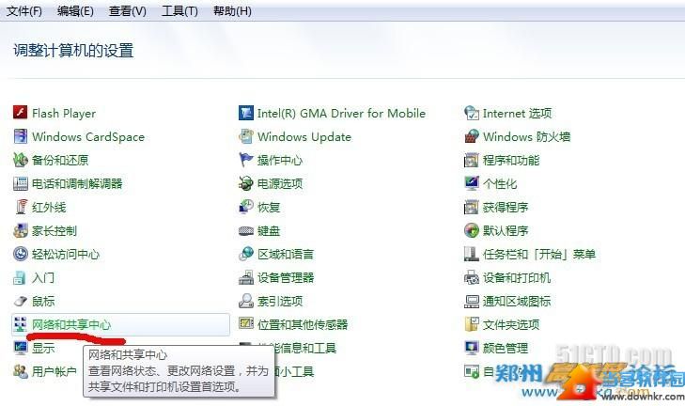Click the 默认程序 icon
The height and width of the screenshot is (406, 685).
(x=472, y=230)
